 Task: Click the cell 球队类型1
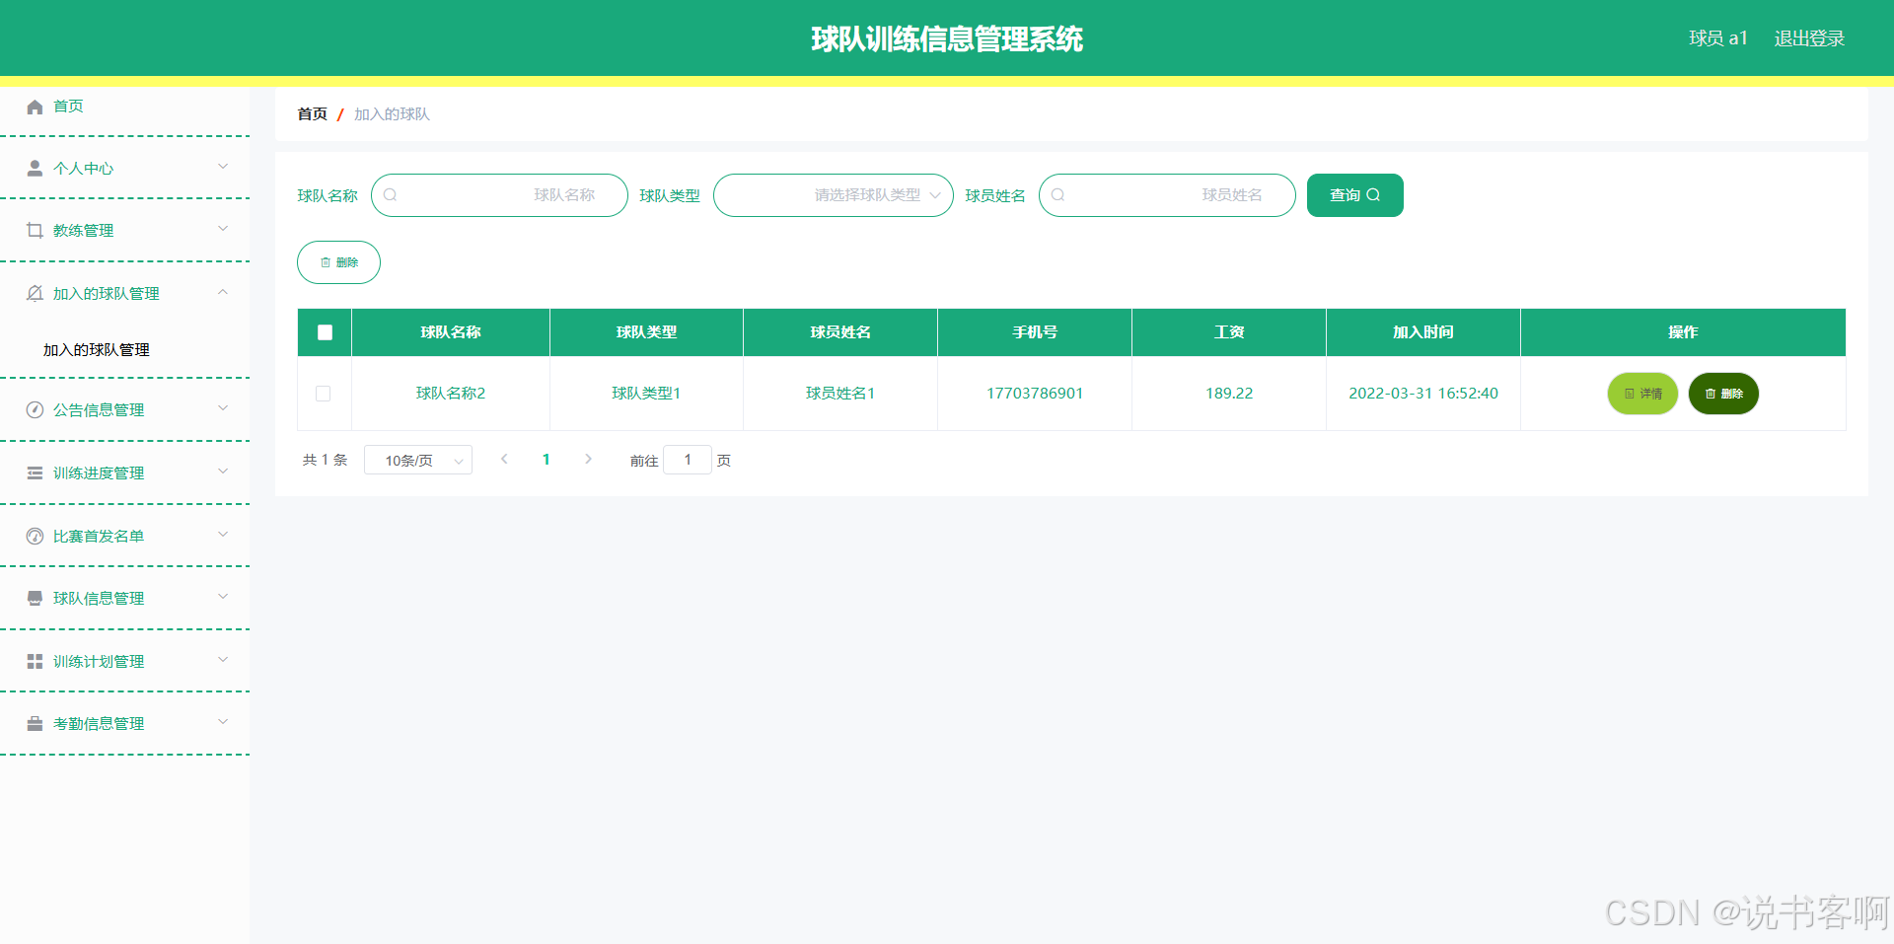(646, 394)
